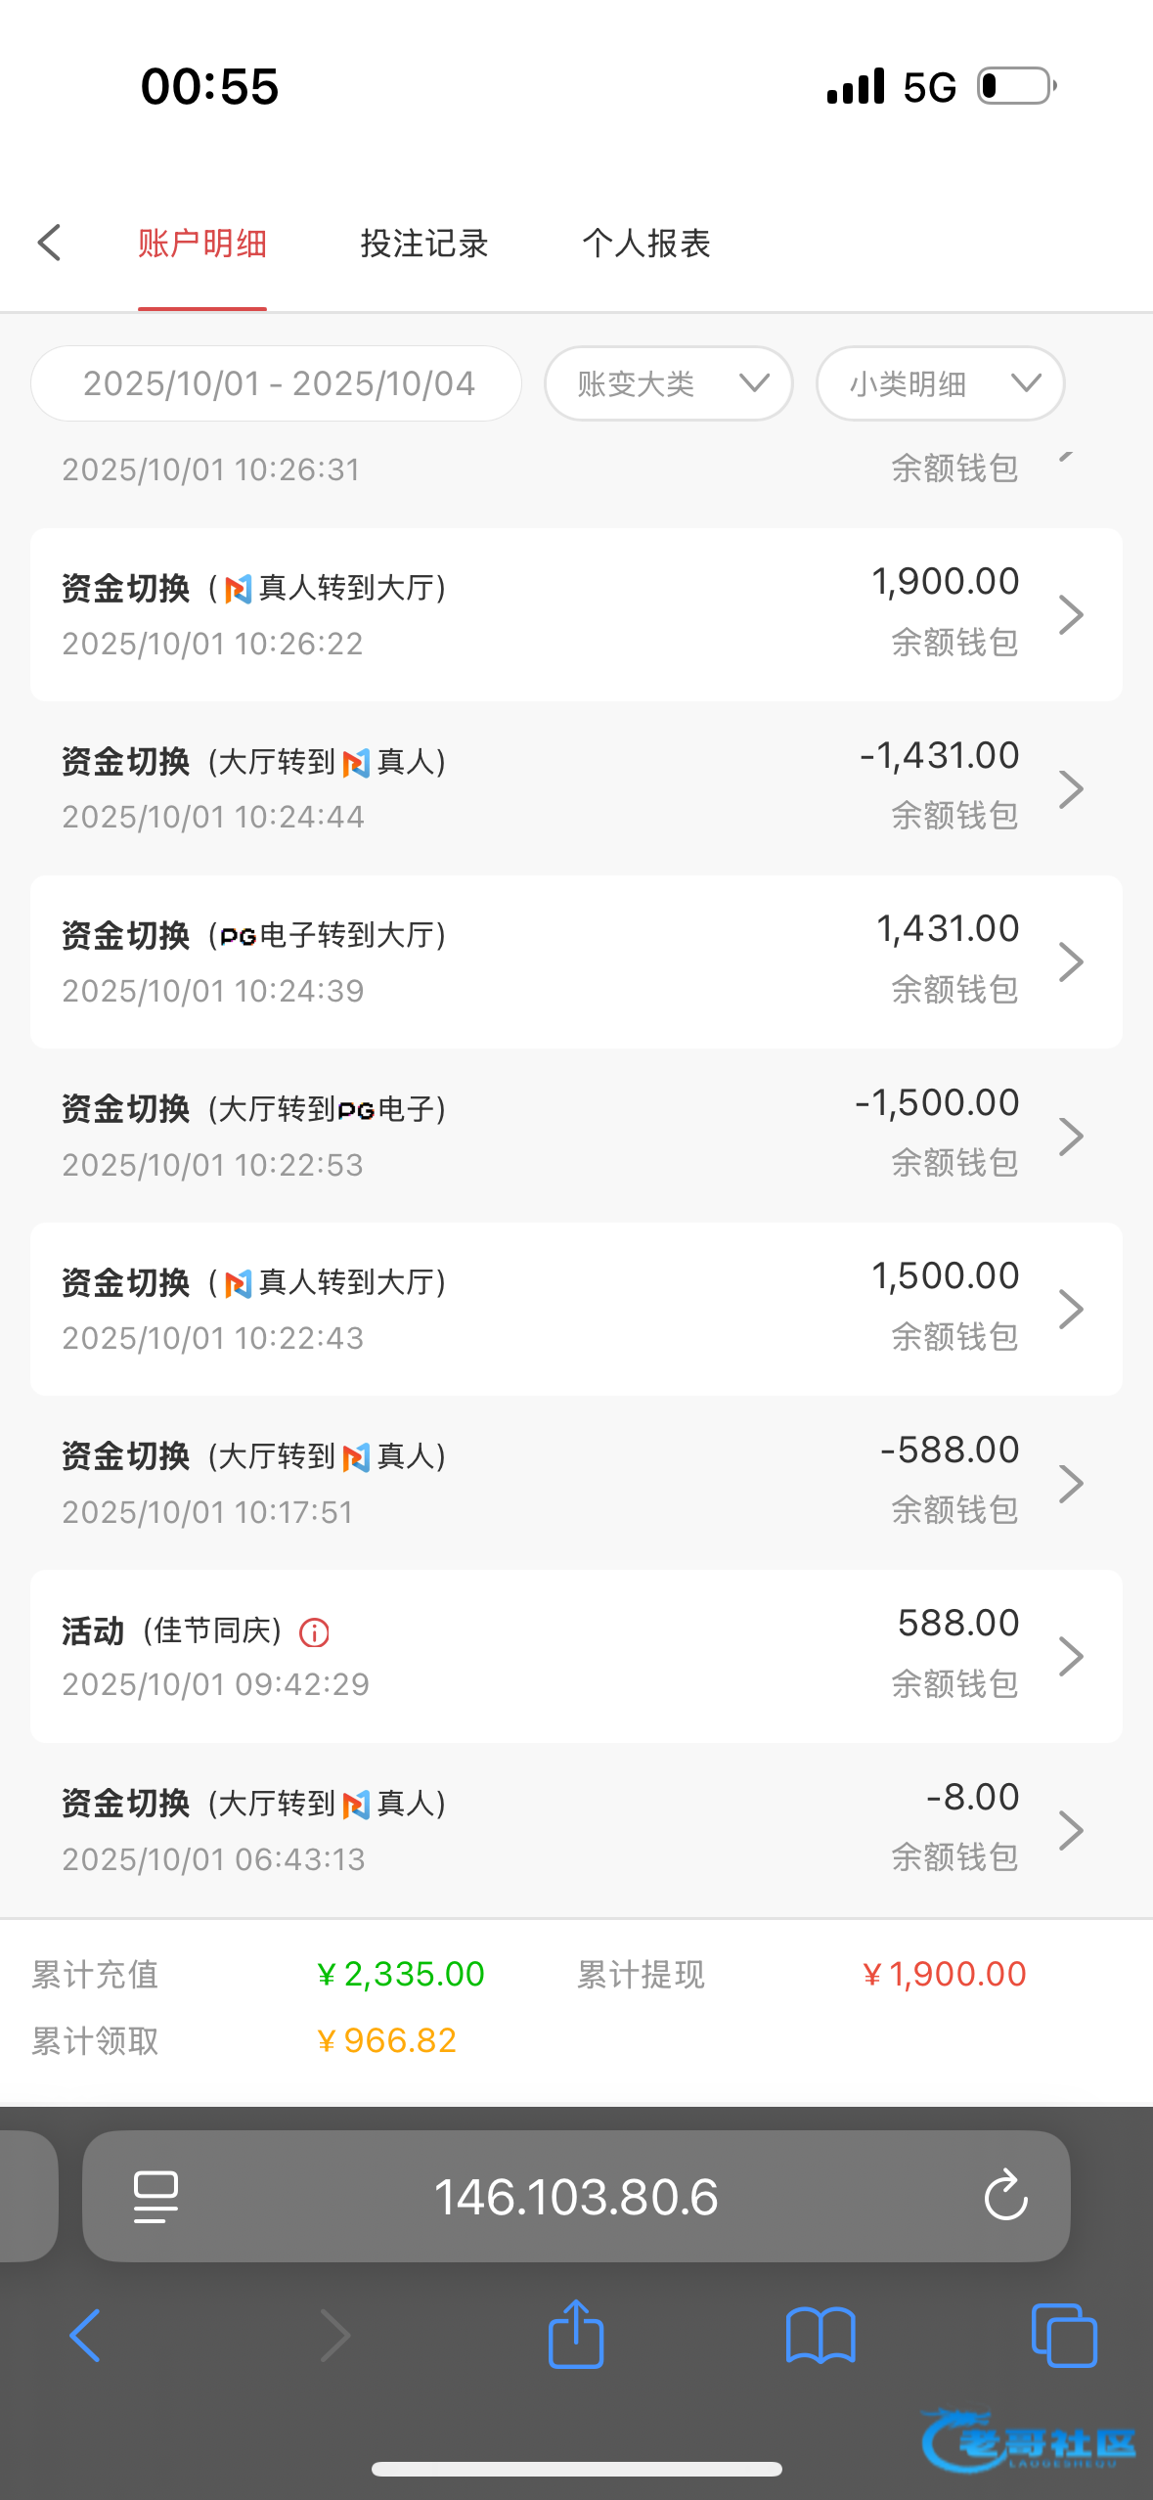Tap the Safari share icon
1153x2500 pixels.
576,2335
